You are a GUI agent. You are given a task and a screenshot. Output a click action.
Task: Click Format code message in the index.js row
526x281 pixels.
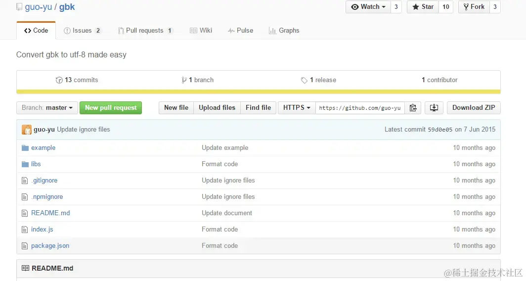219,230
